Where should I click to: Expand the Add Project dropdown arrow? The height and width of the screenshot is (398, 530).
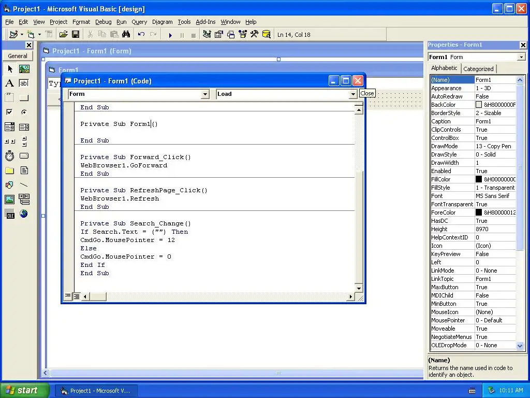[22, 35]
